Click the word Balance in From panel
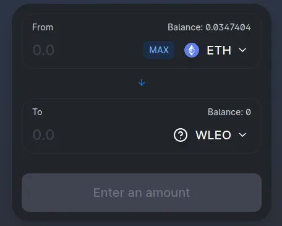282x226 pixels. pyautogui.click(x=184, y=27)
